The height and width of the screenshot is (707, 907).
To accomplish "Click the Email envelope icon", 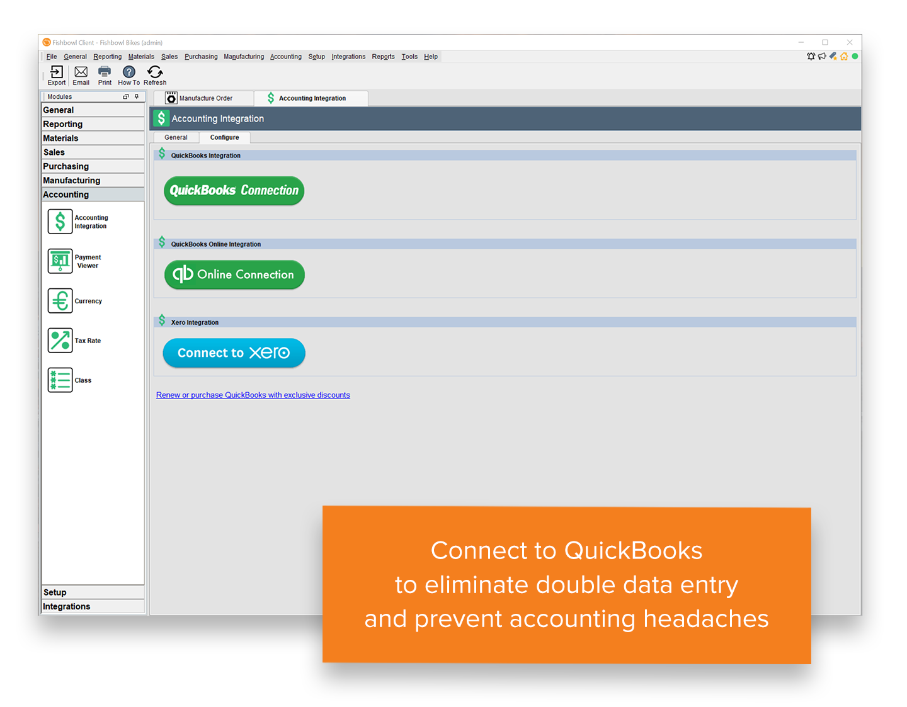I will 81,72.
